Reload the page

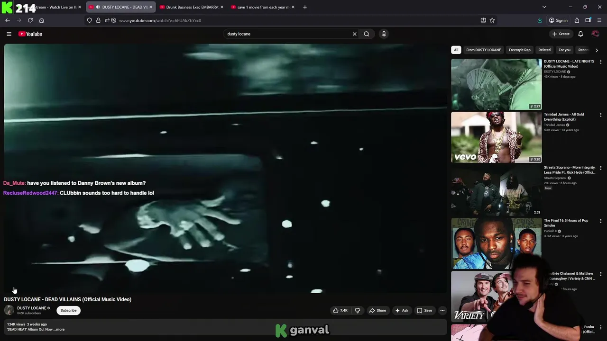tap(30, 20)
